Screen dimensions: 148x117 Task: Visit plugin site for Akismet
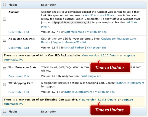click(97, 32)
